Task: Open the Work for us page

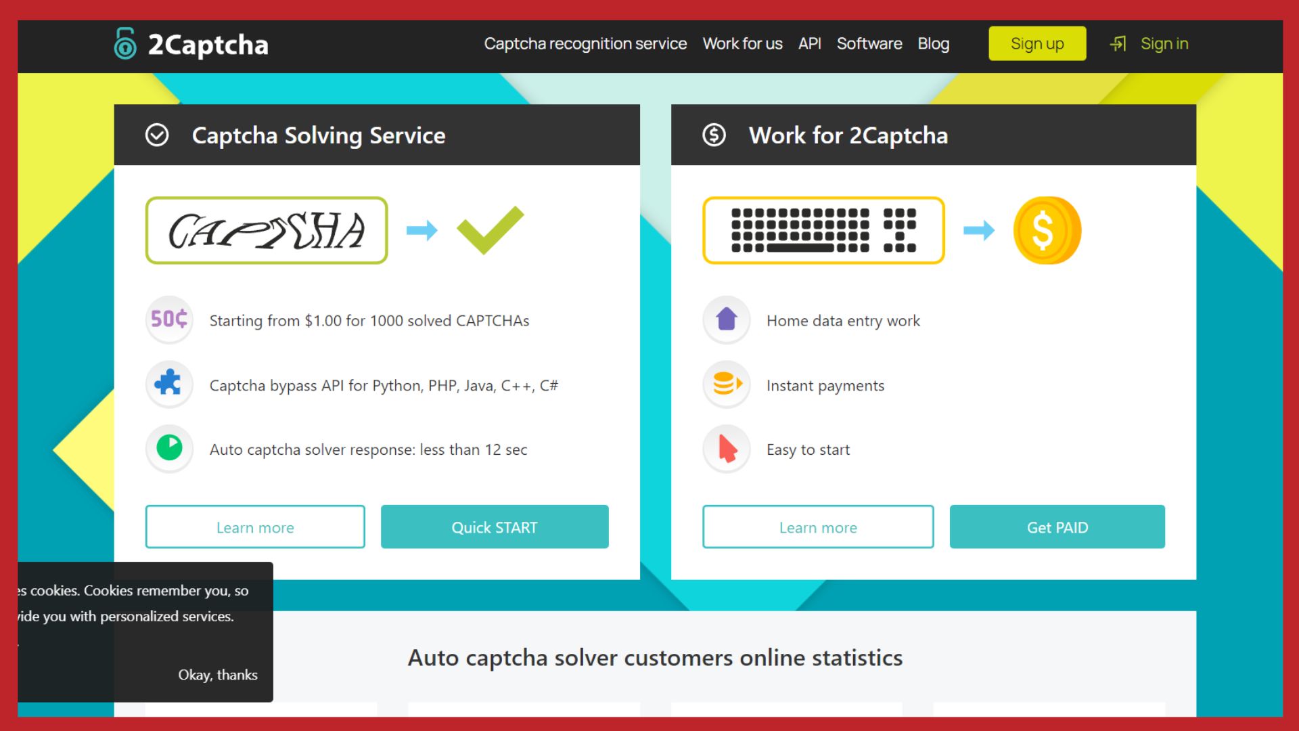Action: [742, 44]
